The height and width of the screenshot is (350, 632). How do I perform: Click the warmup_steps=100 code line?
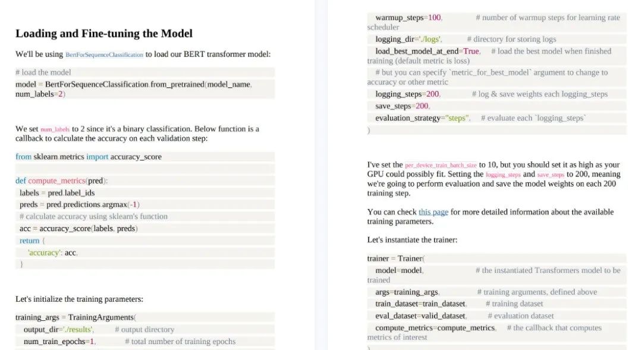(x=496, y=22)
